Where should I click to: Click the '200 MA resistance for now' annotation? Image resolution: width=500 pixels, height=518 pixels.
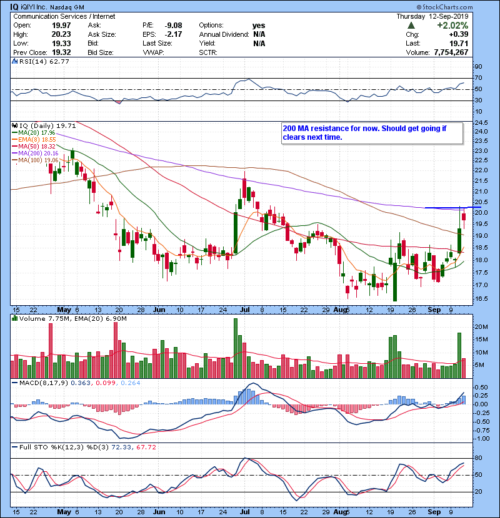point(372,133)
